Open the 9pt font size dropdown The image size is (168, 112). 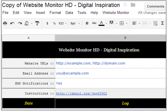coord(75,23)
